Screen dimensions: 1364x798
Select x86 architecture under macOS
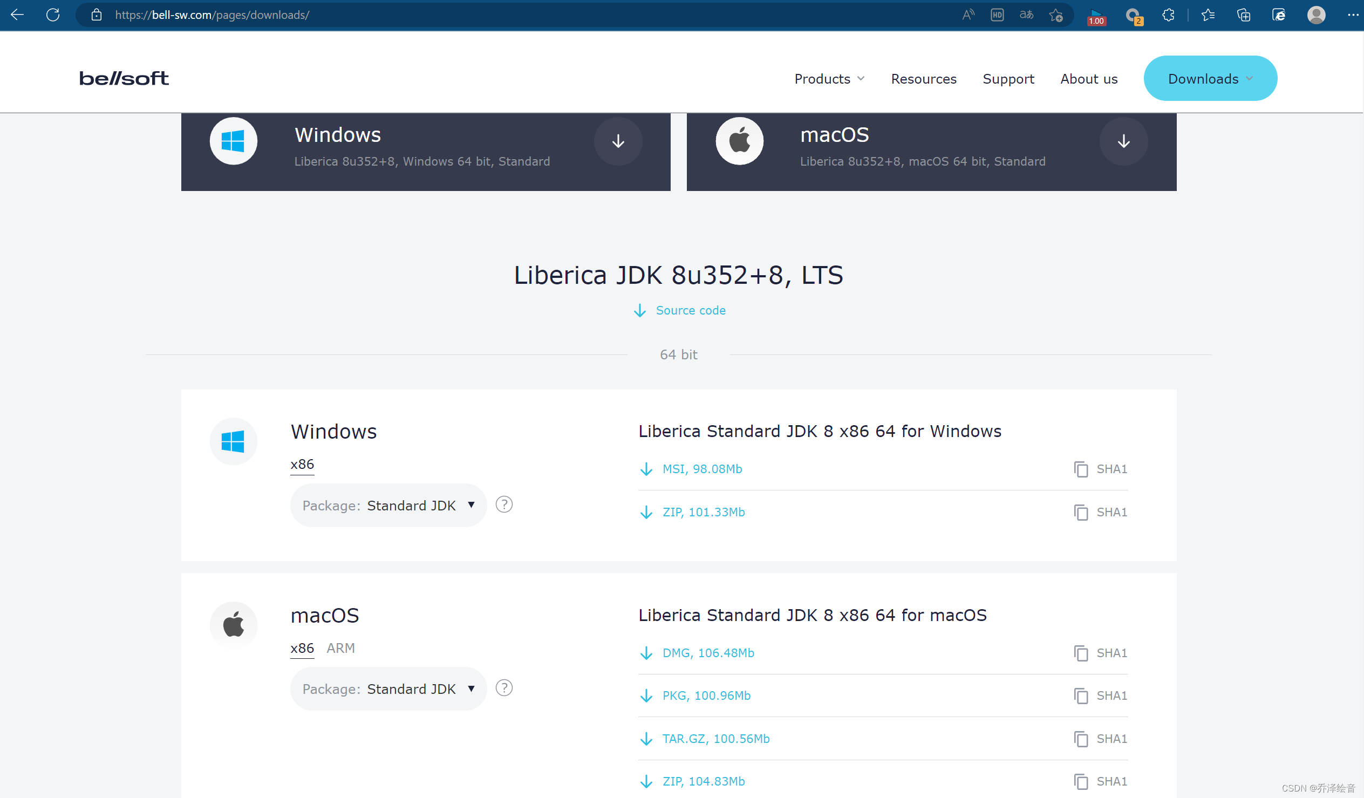click(302, 648)
